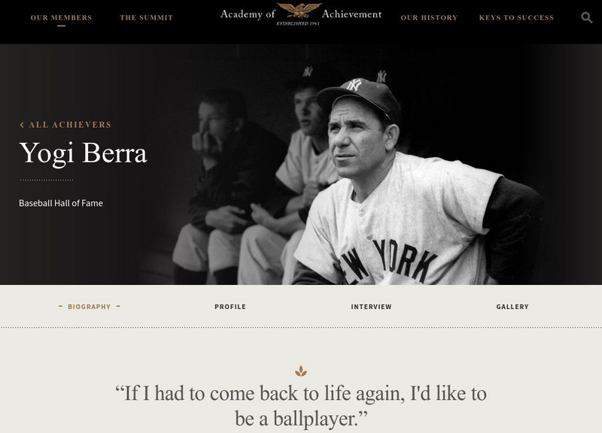
Task: Click the ballplayer quote text
Action: [x=301, y=406]
